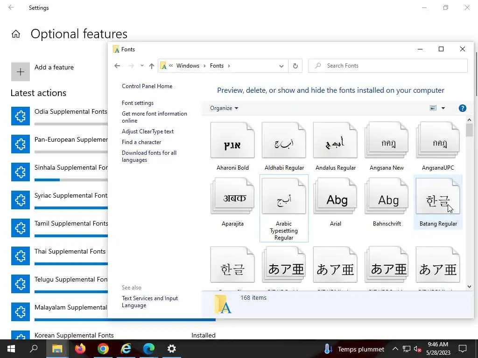The height and width of the screenshot is (358, 478).
Task: Open Google Chrome from taskbar
Action: pyautogui.click(x=103, y=349)
